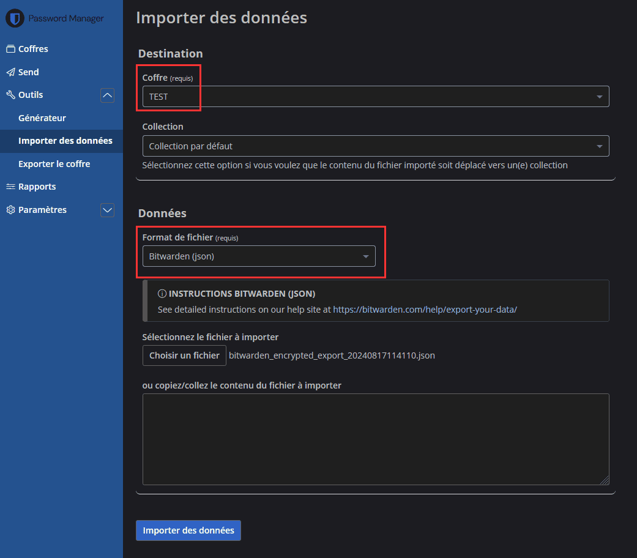
Task: Click the Coffre (requis) label
Action: pyautogui.click(x=168, y=78)
